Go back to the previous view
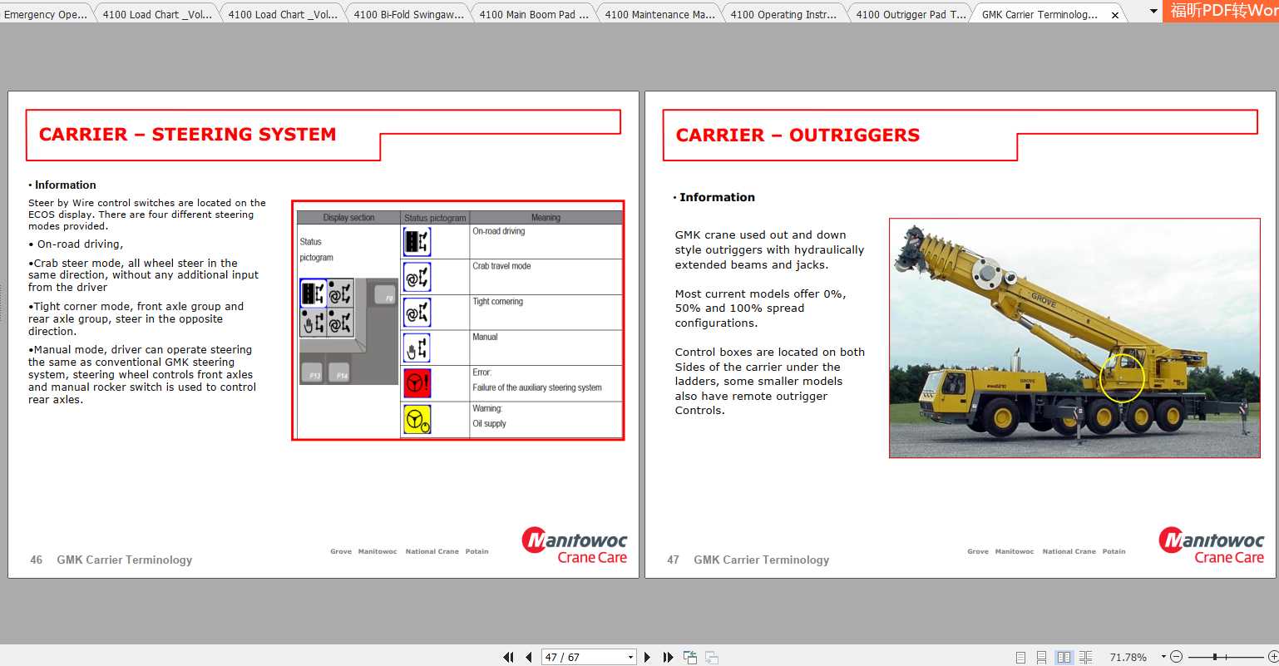The height and width of the screenshot is (666, 1279). click(x=689, y=657)
